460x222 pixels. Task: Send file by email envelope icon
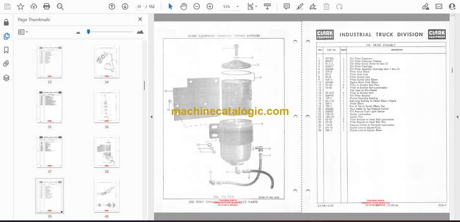pyautogui.click(x=439, y=7)
